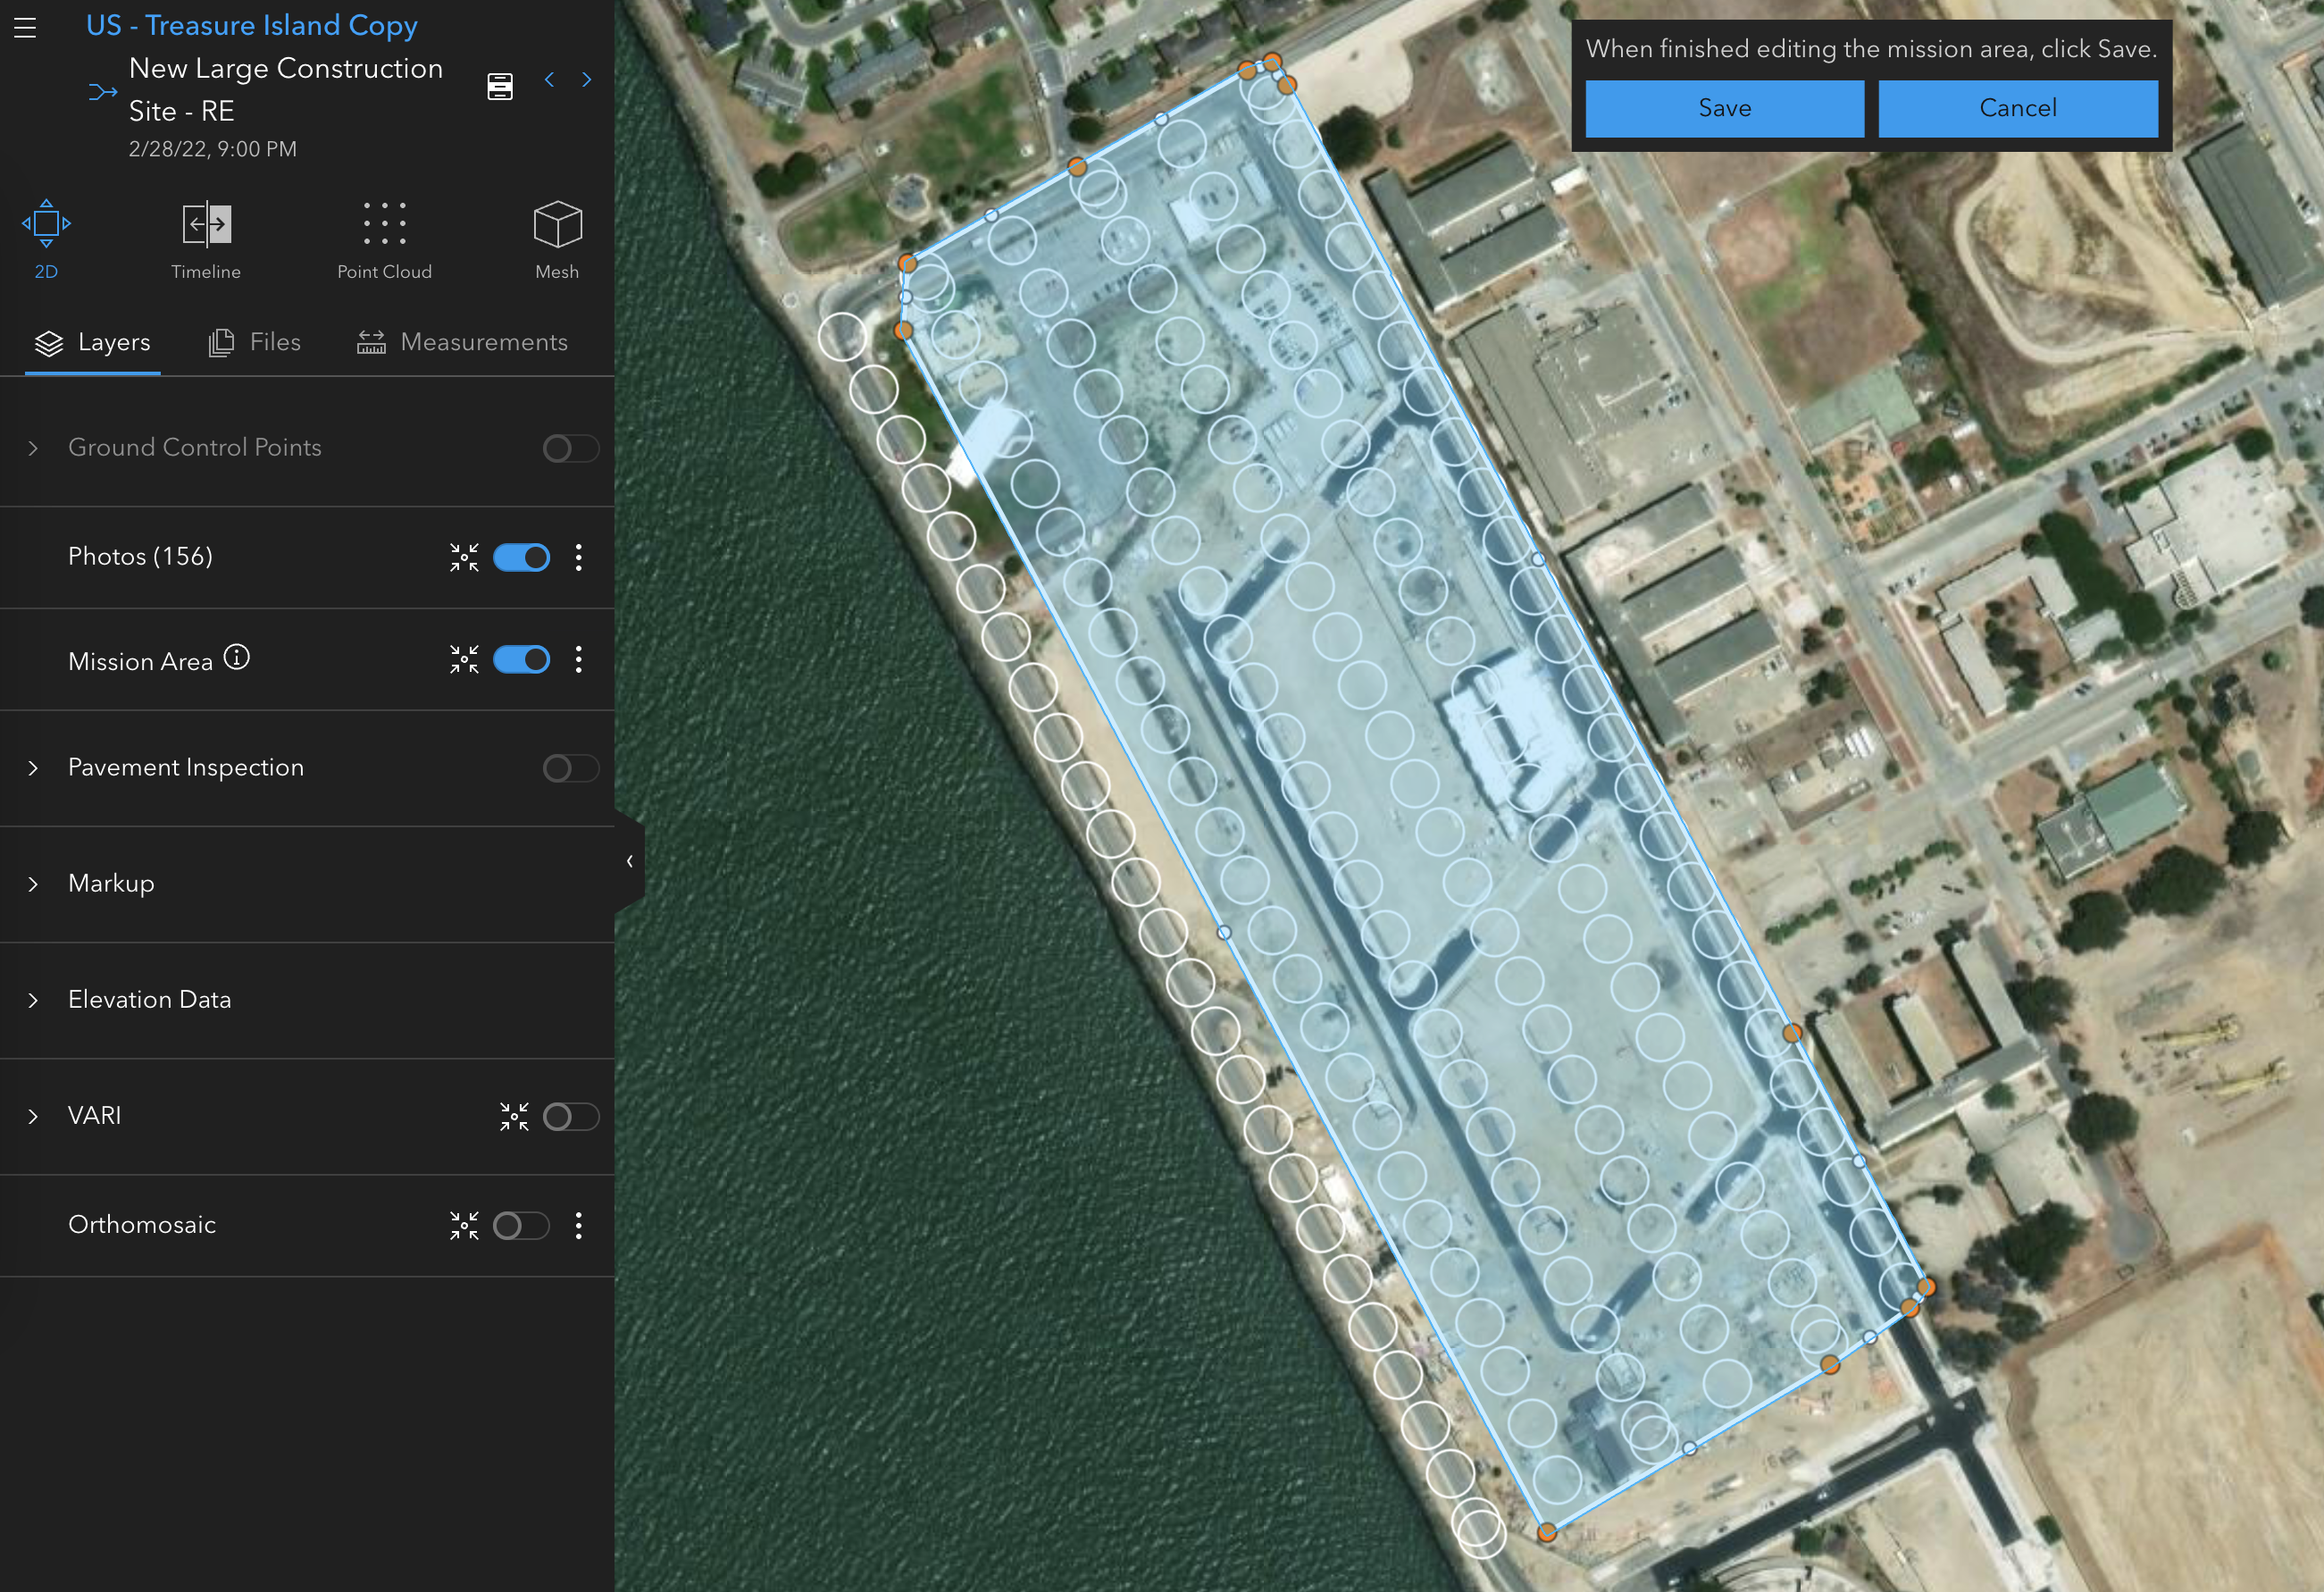Click the save icon beside the mission title

tap(500, 86)
